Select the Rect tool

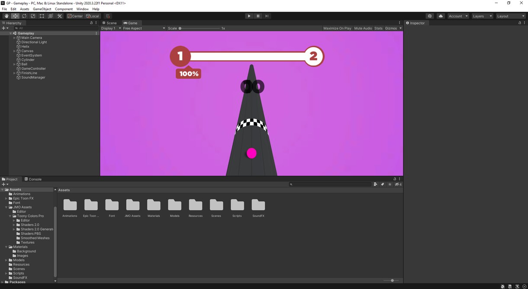click(x=42, y=16)
